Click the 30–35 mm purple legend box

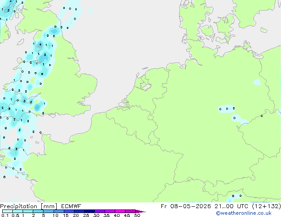(100, 211)
